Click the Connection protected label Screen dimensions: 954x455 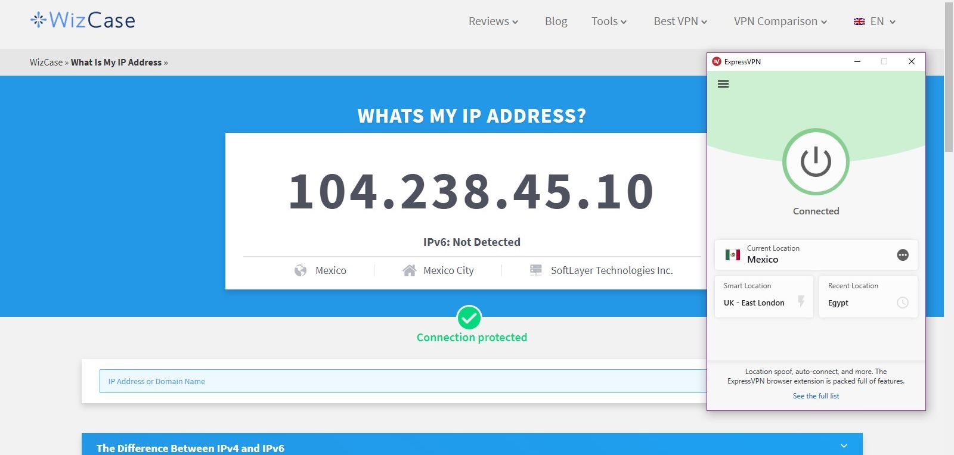[472, 338]
